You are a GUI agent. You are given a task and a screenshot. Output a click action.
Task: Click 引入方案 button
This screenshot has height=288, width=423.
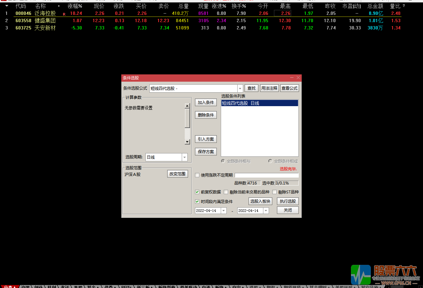pos(206,139)
